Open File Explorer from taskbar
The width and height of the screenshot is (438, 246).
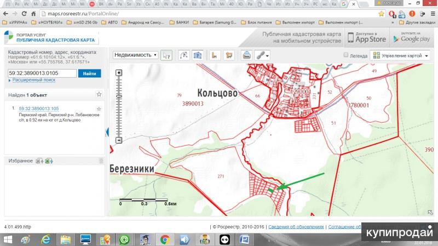(66, 239)
